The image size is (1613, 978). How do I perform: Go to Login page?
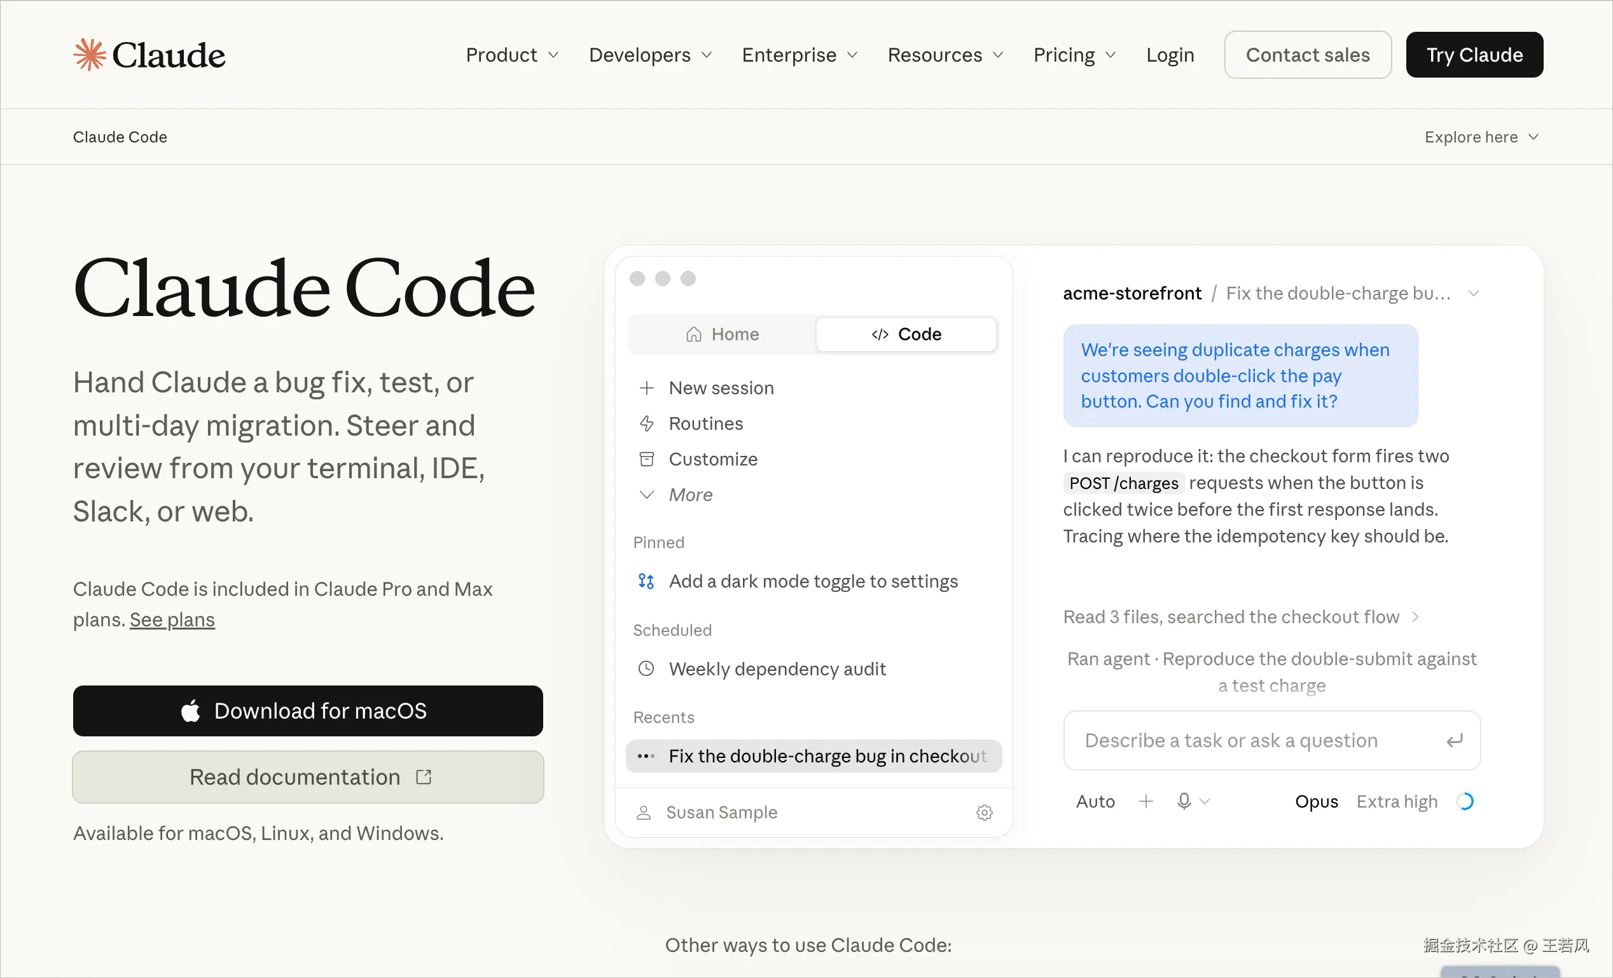(1170, 55)
